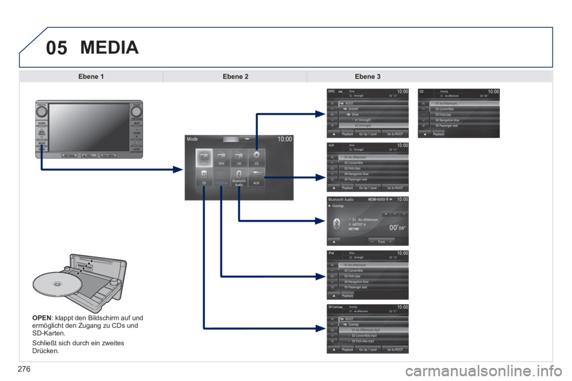This screenshot has width=572, height=381.
Task: Select the USB/iPod mode icon
Action: point(222,177)
